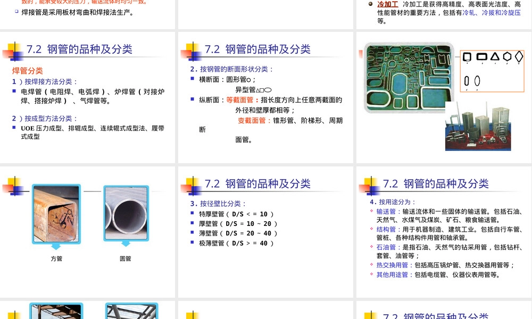Click the line 外径和壁厚都相等；
Viewport: 532px width, 319px height.
pos(265,111)
